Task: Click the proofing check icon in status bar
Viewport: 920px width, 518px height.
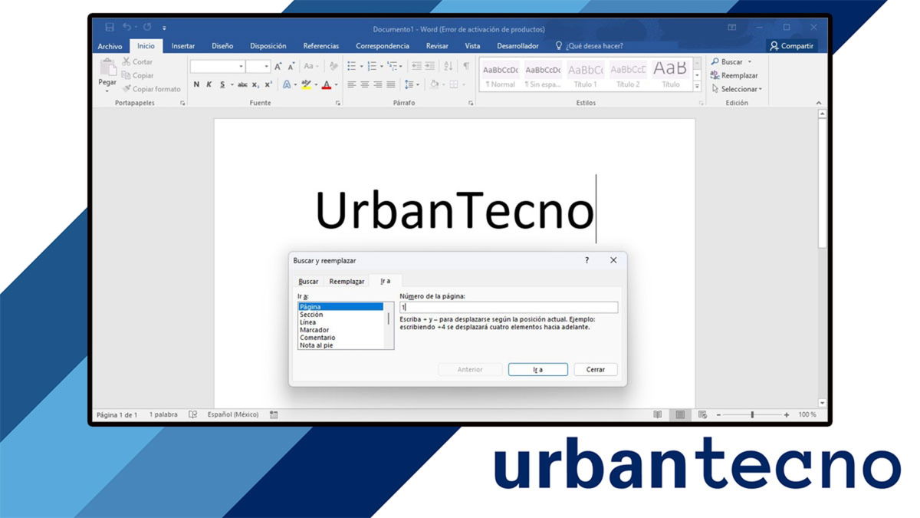Action: click(193, 414)
